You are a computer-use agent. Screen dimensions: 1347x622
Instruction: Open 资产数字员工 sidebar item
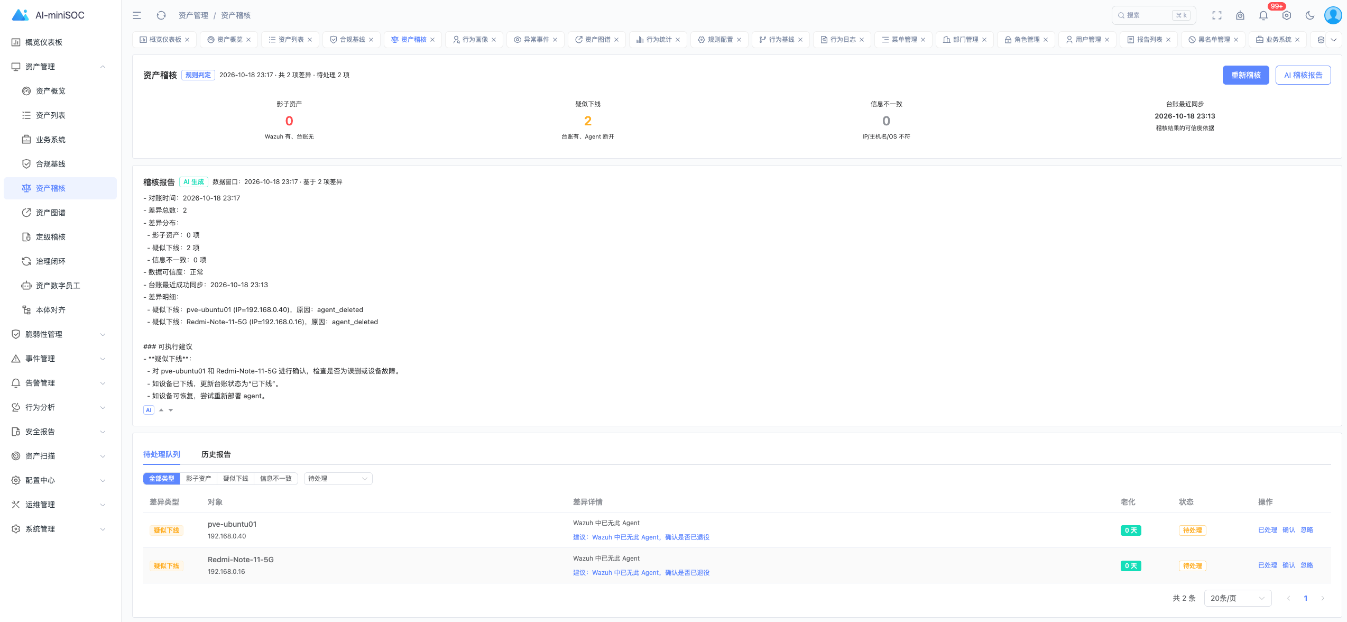tap(60, 286)
